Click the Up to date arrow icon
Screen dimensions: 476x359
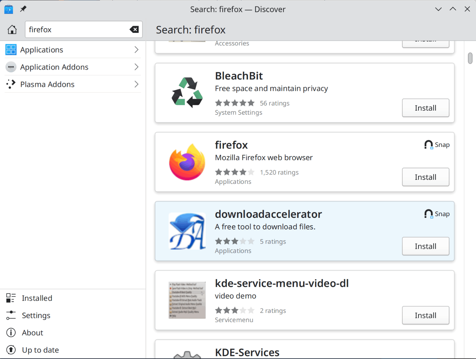pos(11,350)
